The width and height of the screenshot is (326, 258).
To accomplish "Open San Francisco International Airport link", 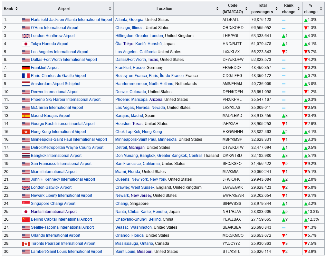I will tap(61, 164).
